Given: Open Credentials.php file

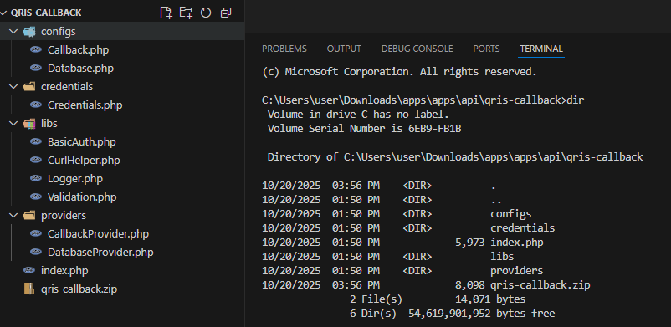Looking at the screenshot, I should point(85,105).
